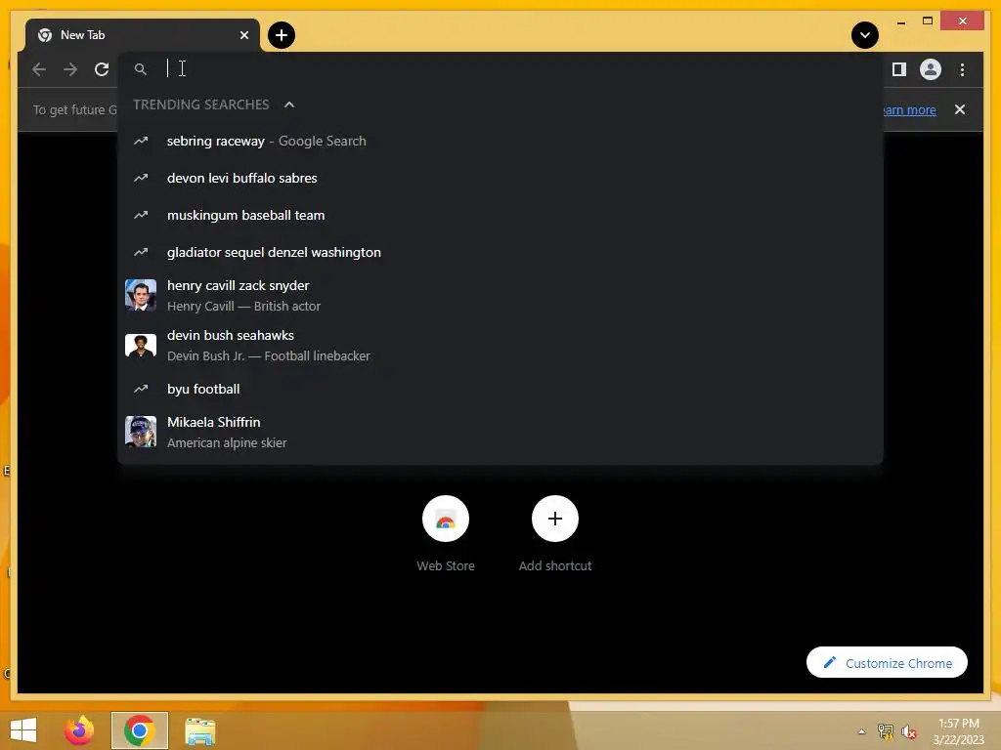Click the network tray icon
The width and height of the screenshot is (1001, 750).
pos(886,731)
